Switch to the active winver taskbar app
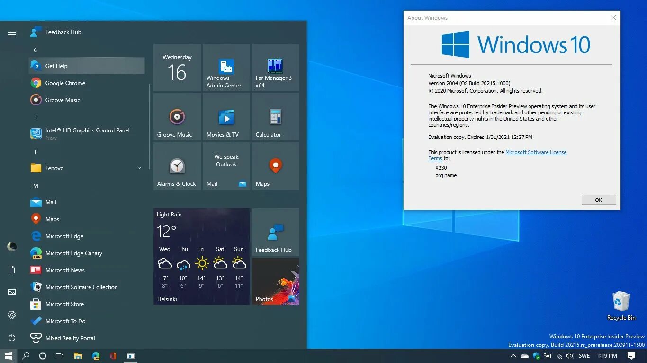This screenshot has width=647, height=363. click(131, 356)
